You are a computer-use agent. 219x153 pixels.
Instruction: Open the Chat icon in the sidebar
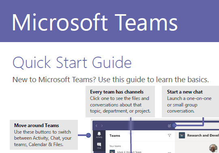99,146
